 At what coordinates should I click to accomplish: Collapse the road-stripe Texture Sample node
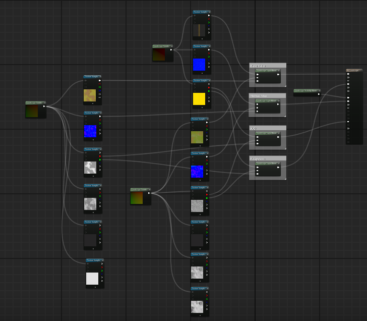pyautogui.click(x=210, y=12)
